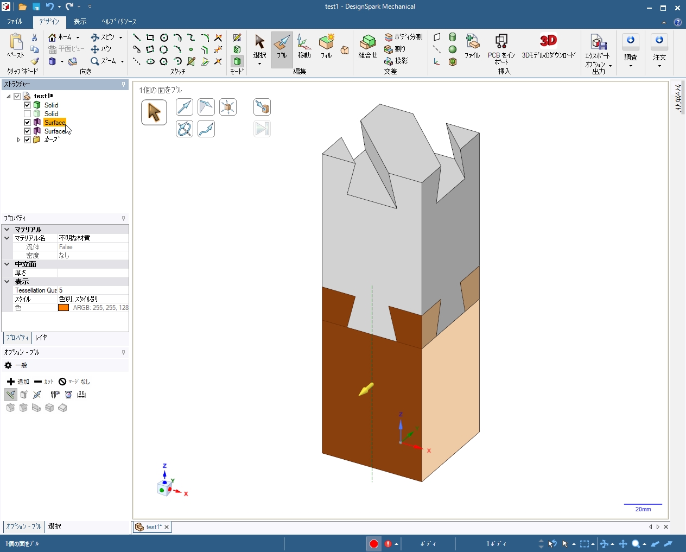Expand the curve (カーブ) folder tree node
This screenshot has width=686, height=552.
click(18, 139)
